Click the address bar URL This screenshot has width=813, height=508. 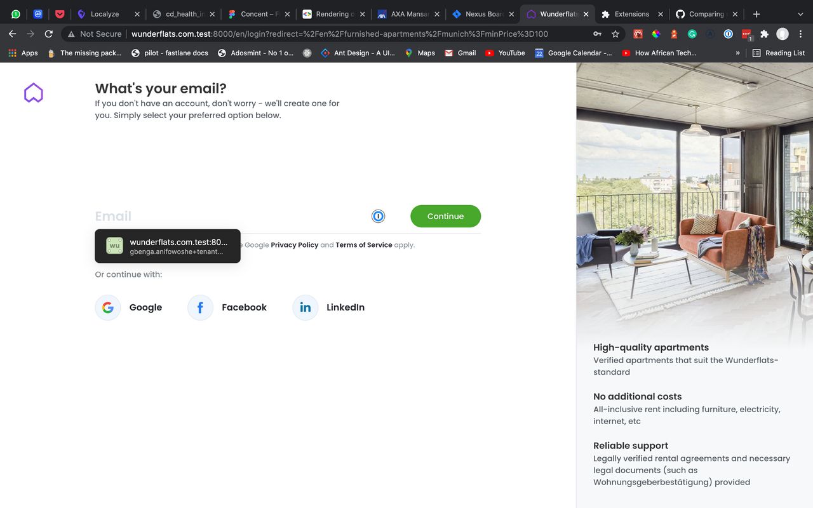point(340,34)
